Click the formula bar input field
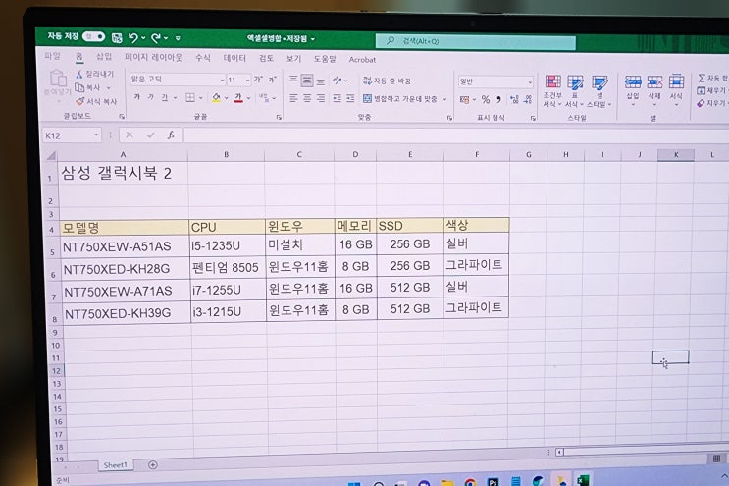Viewport: 729px width, 486px height. click(455, 136)
